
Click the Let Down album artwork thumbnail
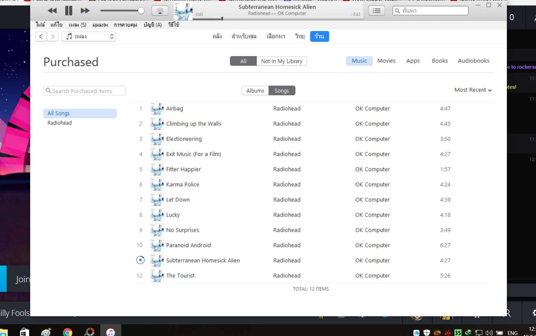point(157,200)
